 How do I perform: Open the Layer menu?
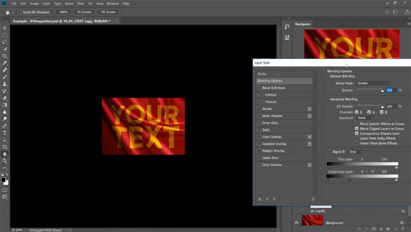pyautogui.click(x=47, y=3)
